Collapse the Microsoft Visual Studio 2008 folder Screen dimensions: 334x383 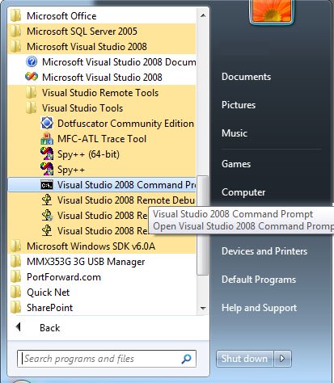tap(102, 47)
